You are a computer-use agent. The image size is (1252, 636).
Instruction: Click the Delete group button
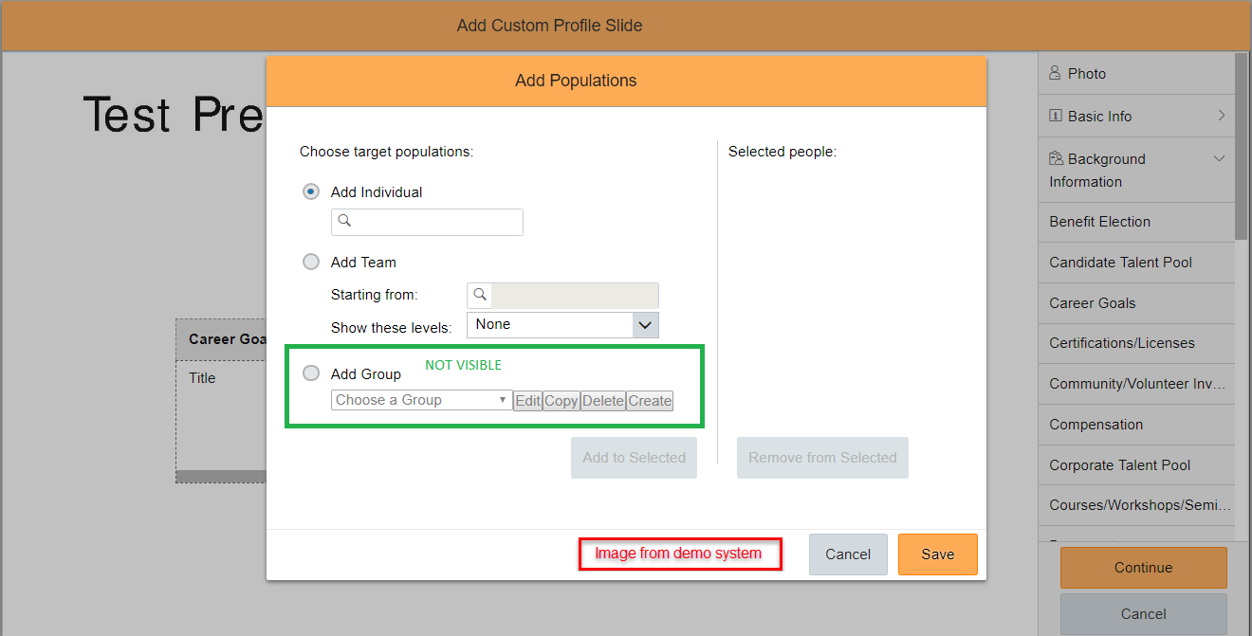point(603,401)
